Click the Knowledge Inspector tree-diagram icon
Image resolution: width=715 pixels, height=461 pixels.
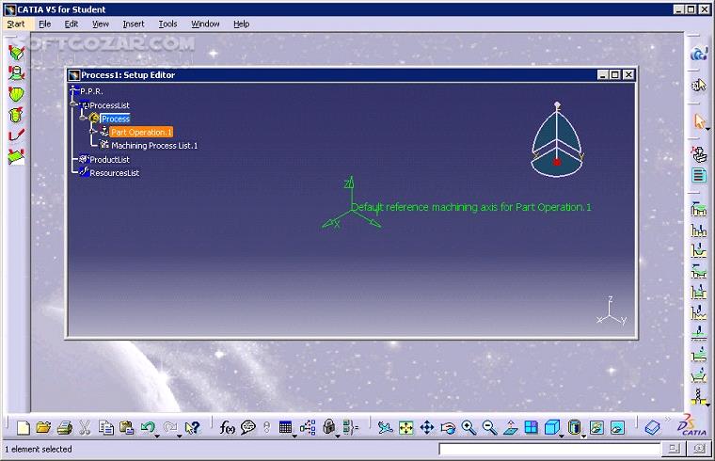pyautogui.click(x=308, y=428)
